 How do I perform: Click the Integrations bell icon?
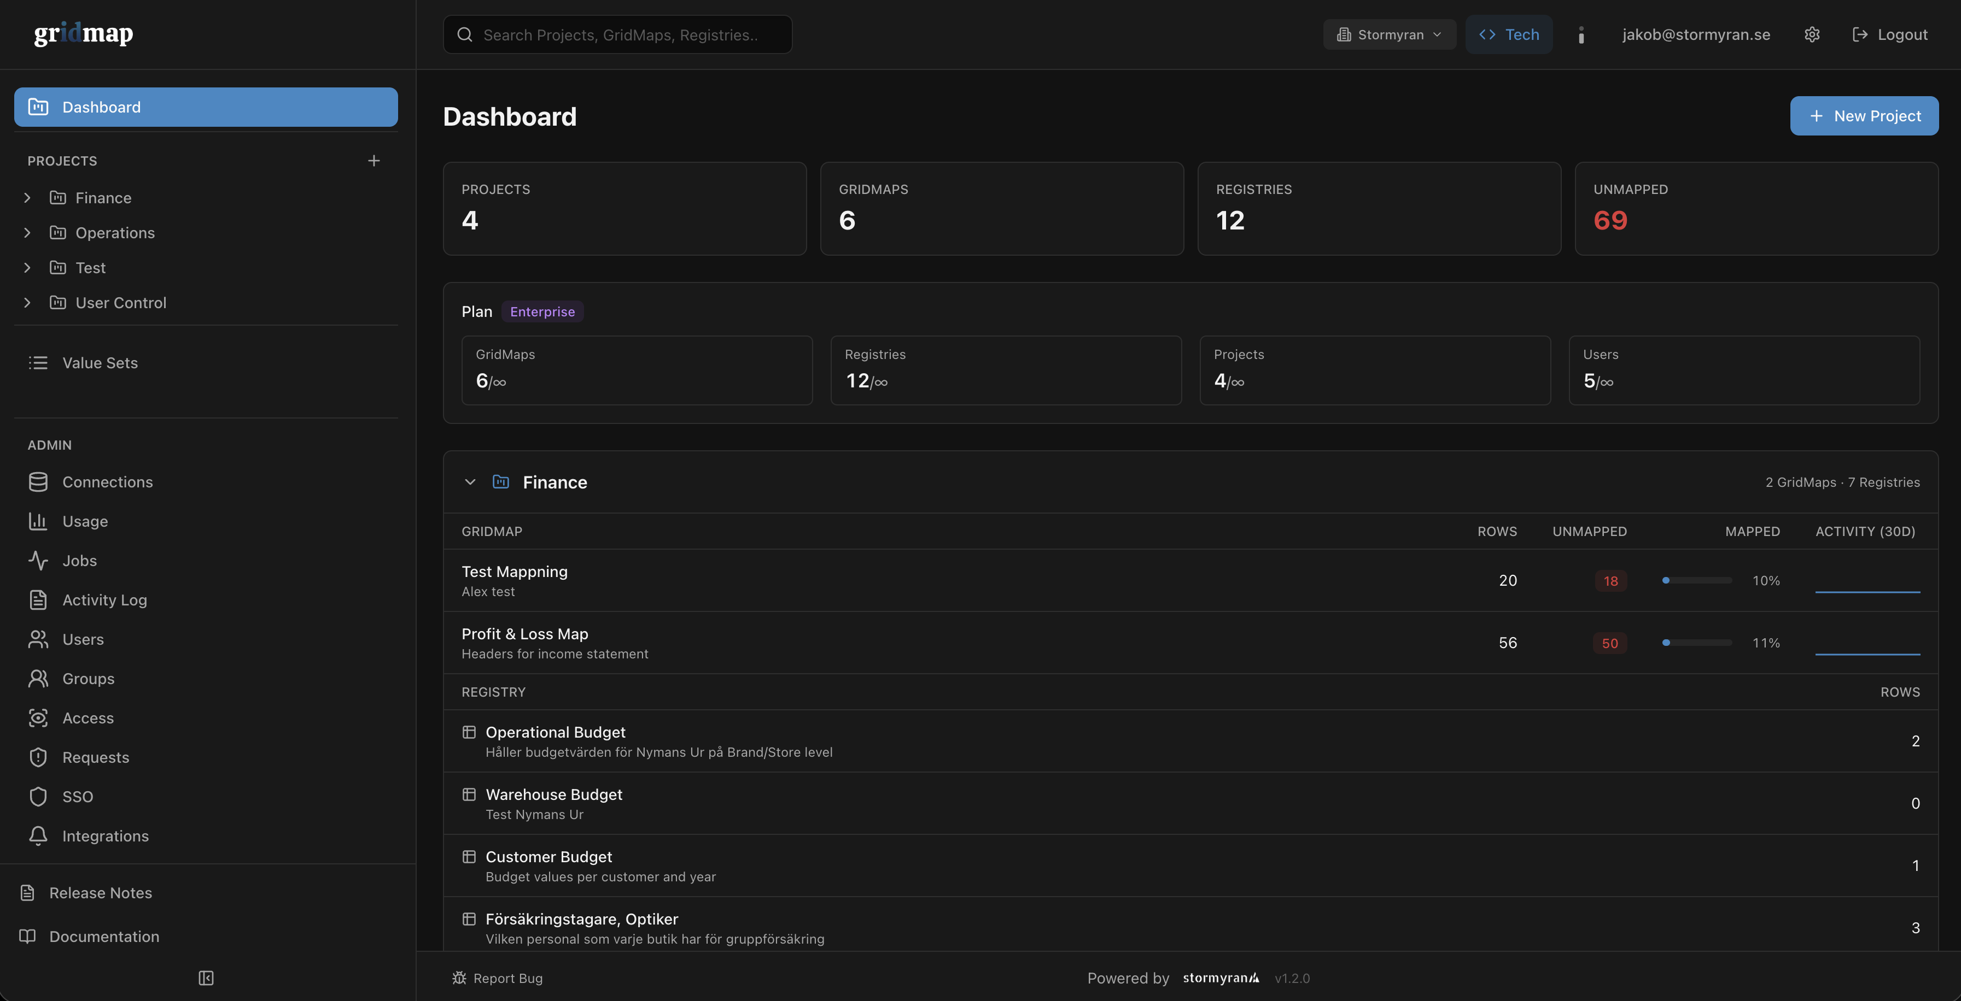[x=38, y=836]
